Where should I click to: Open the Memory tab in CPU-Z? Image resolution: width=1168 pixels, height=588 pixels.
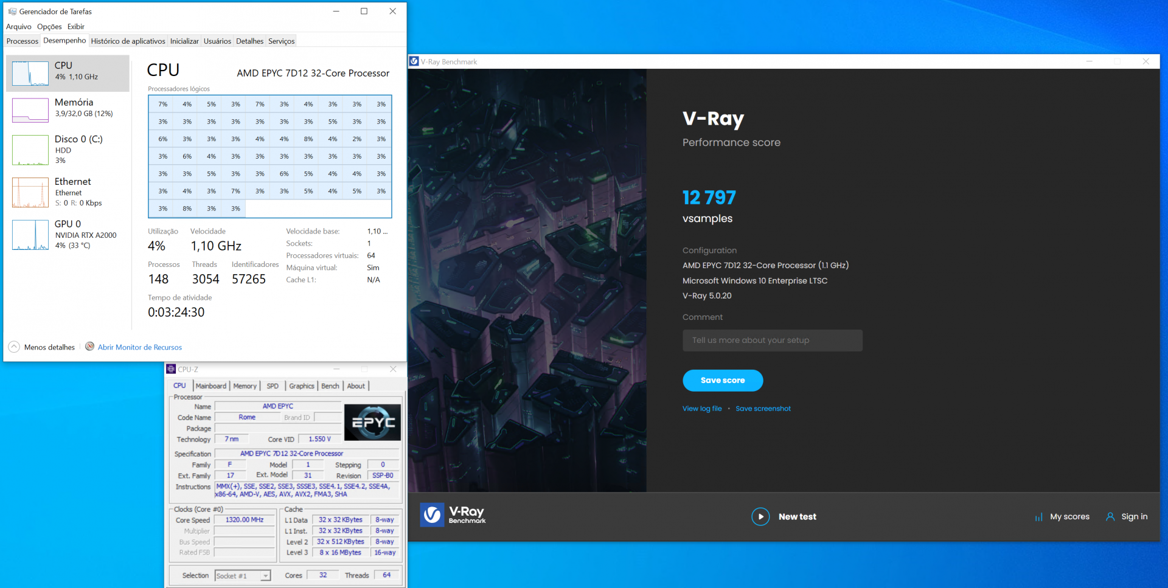(x=245, y=386)
